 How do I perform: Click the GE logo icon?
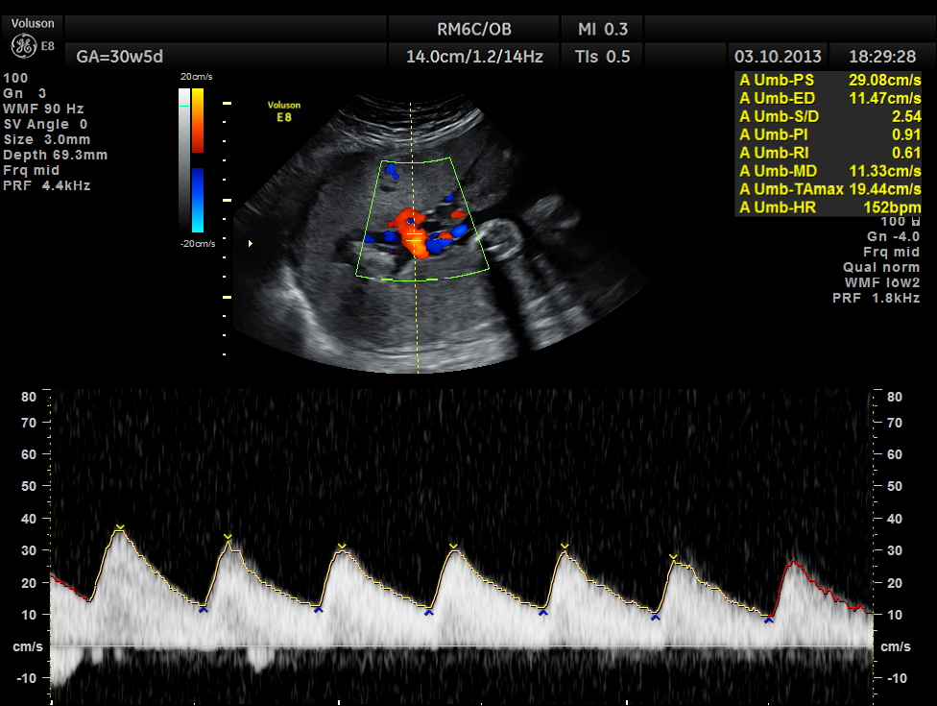(x=23, y=45)
